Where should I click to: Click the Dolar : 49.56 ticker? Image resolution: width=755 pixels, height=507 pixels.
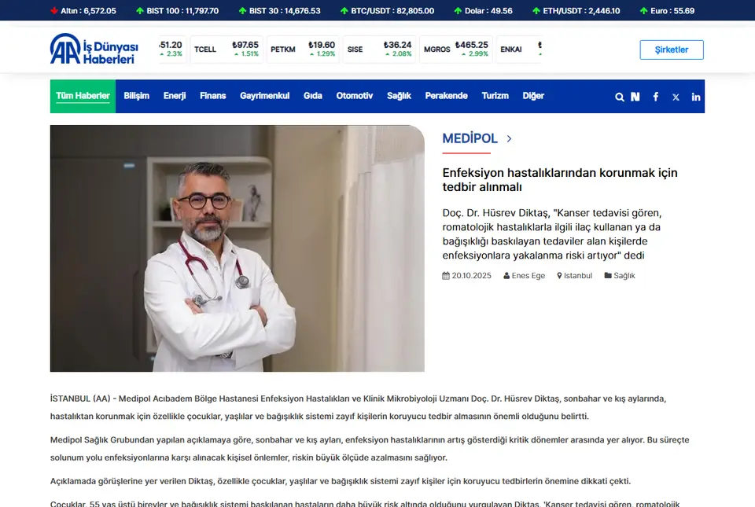coord(488,10)
